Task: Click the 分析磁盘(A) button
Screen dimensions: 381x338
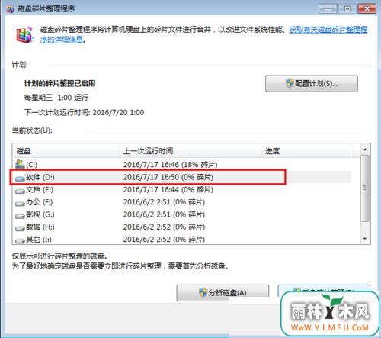Action: (223, 293)
